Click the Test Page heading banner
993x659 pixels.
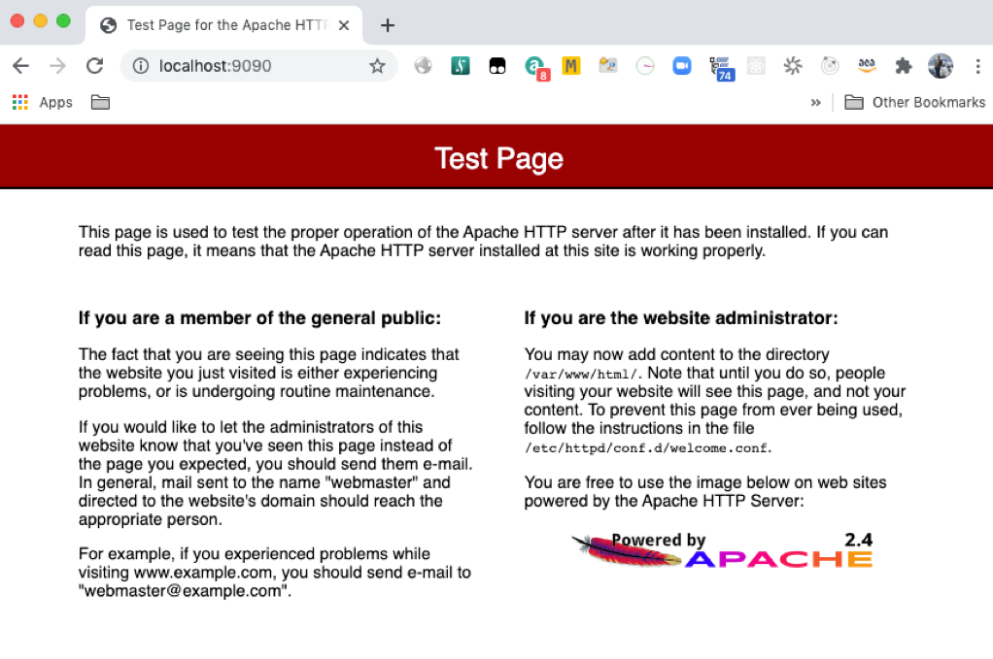pos(498,158)
